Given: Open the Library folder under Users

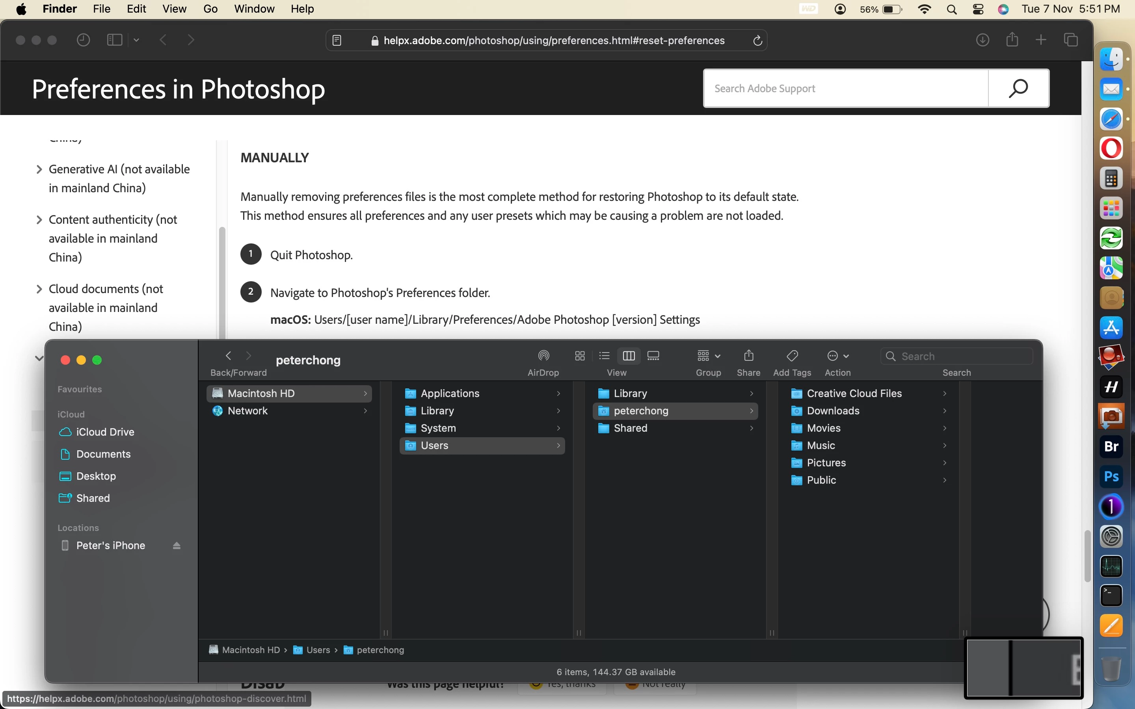Looking at the screenshot, I should coord(630,393).
